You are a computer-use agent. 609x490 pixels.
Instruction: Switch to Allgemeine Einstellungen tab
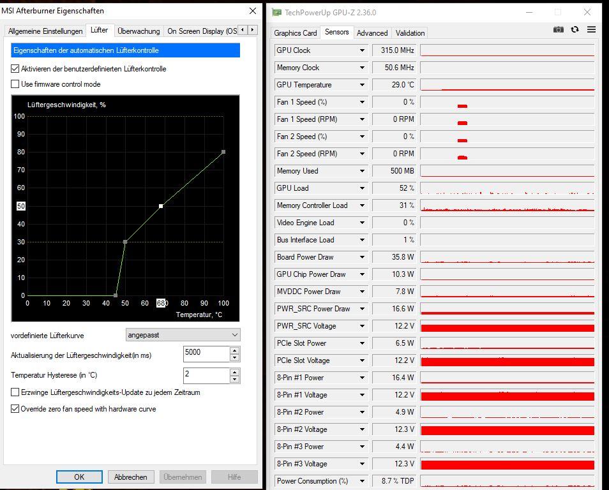pyautogui.click(x=45, y=31)
